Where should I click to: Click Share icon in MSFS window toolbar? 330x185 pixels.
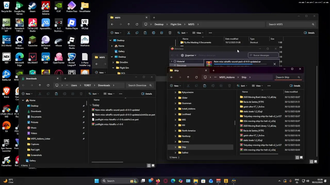click(162, 33)
